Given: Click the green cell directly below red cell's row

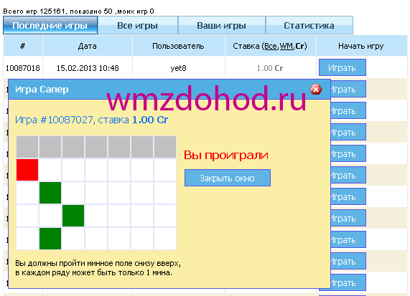Looking at the screenshot, I should point(50,193).
